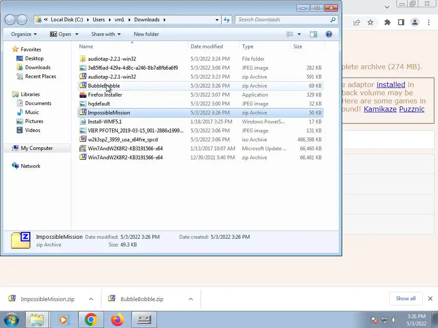Screen dimensions: 438x328
Task: Select the ImpossibleMission zip archive row
Action: (200, 112)
